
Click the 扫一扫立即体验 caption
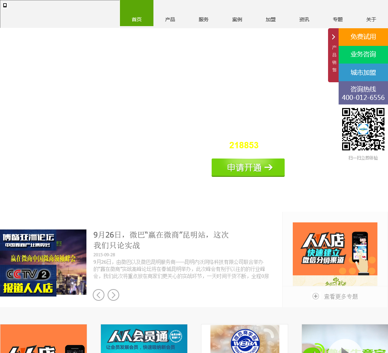click(363, 158)
